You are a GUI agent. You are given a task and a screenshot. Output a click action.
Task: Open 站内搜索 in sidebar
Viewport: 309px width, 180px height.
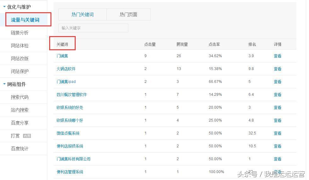[20, 110]
